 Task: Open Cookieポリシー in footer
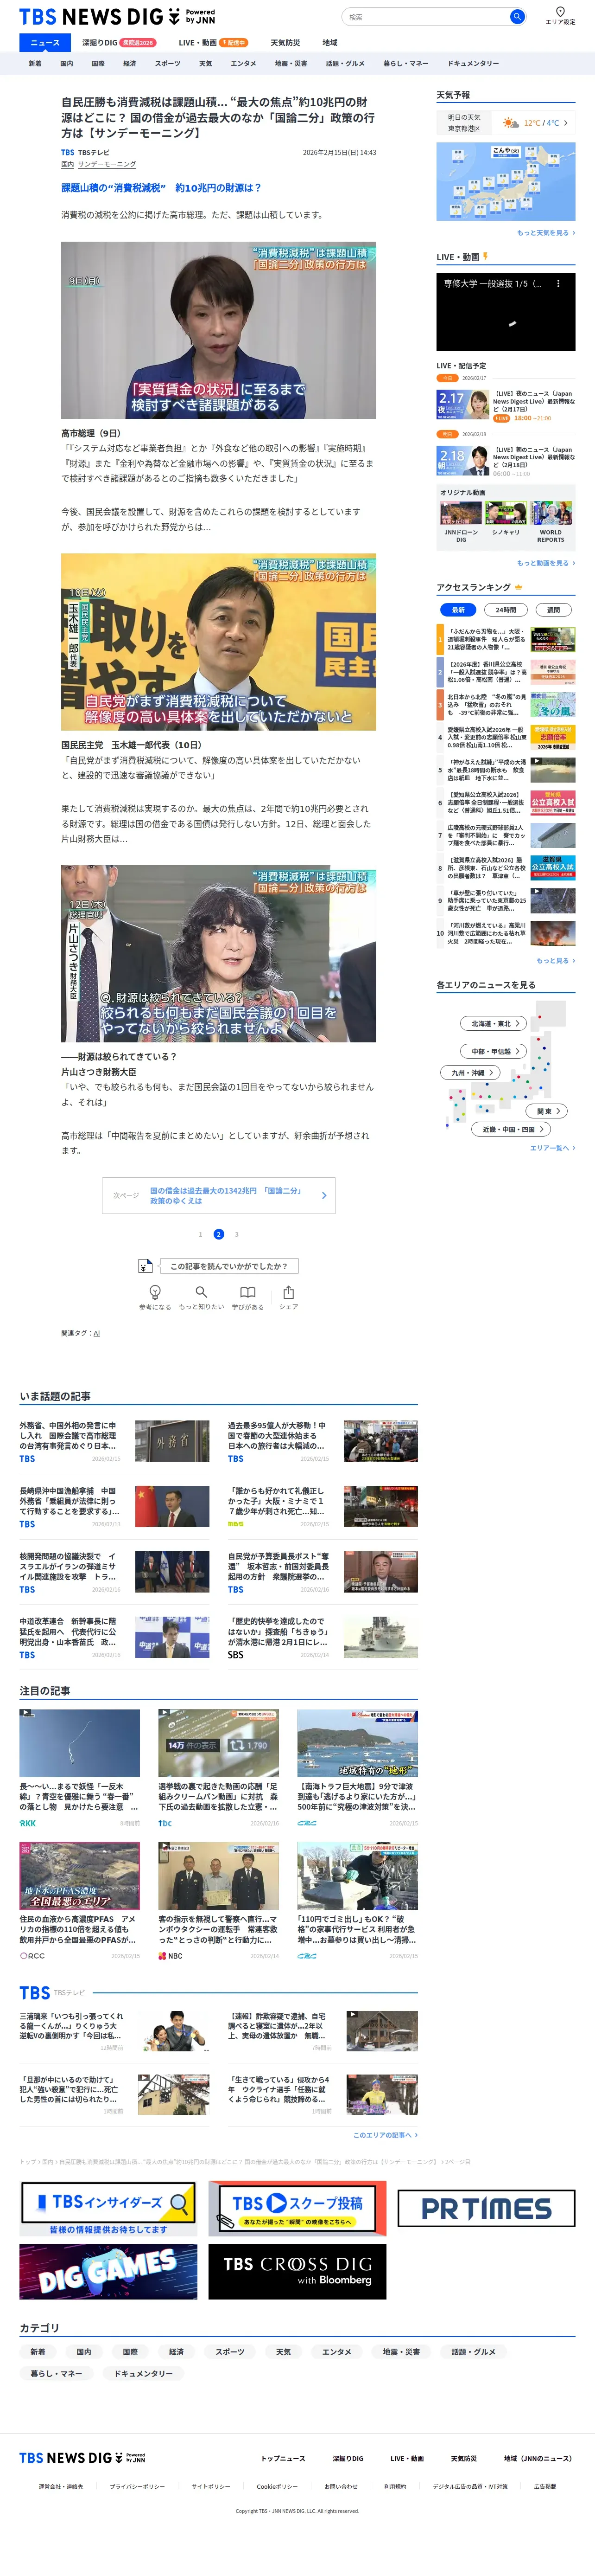[x=277, y=2486]
